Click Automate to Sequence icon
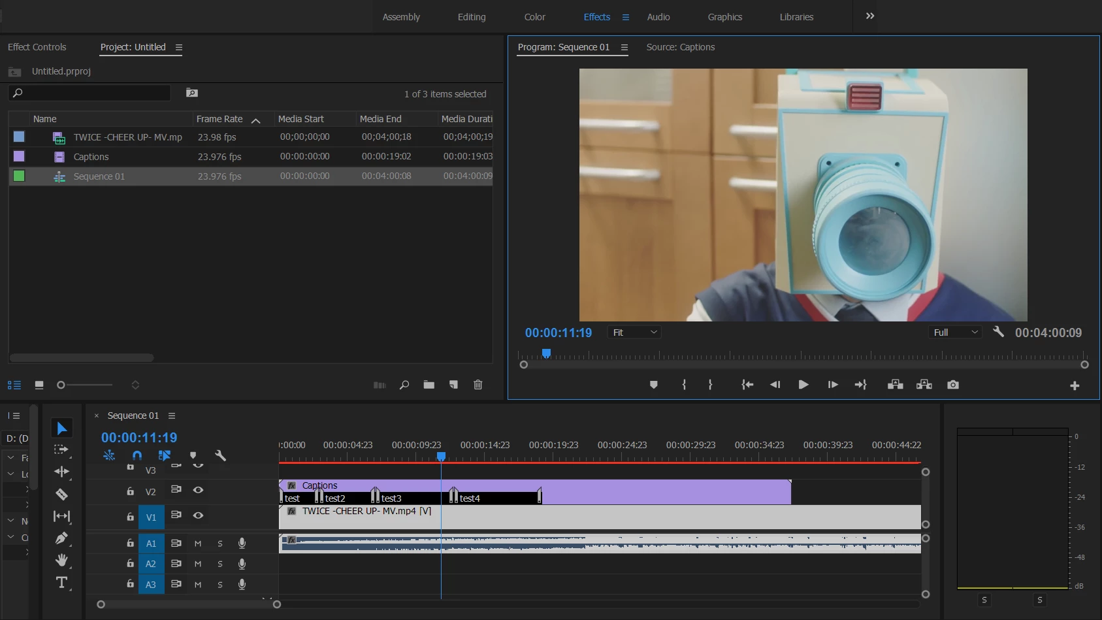 pos(380,385)
